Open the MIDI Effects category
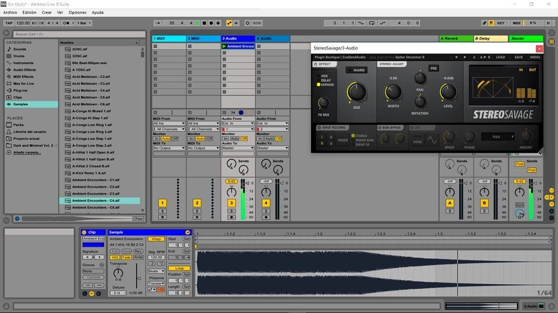558x313 pixels. (x=23, y=77)
